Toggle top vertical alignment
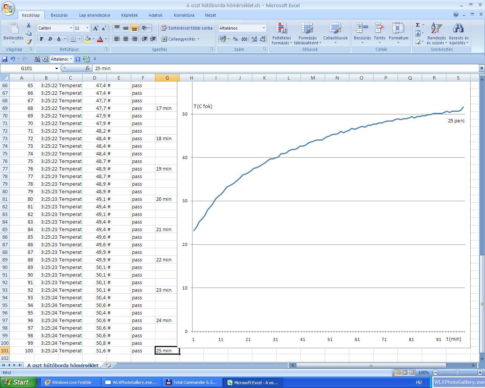Image resolution: width=485 pixels, height=388 pixels. click(x=117, y=28)
